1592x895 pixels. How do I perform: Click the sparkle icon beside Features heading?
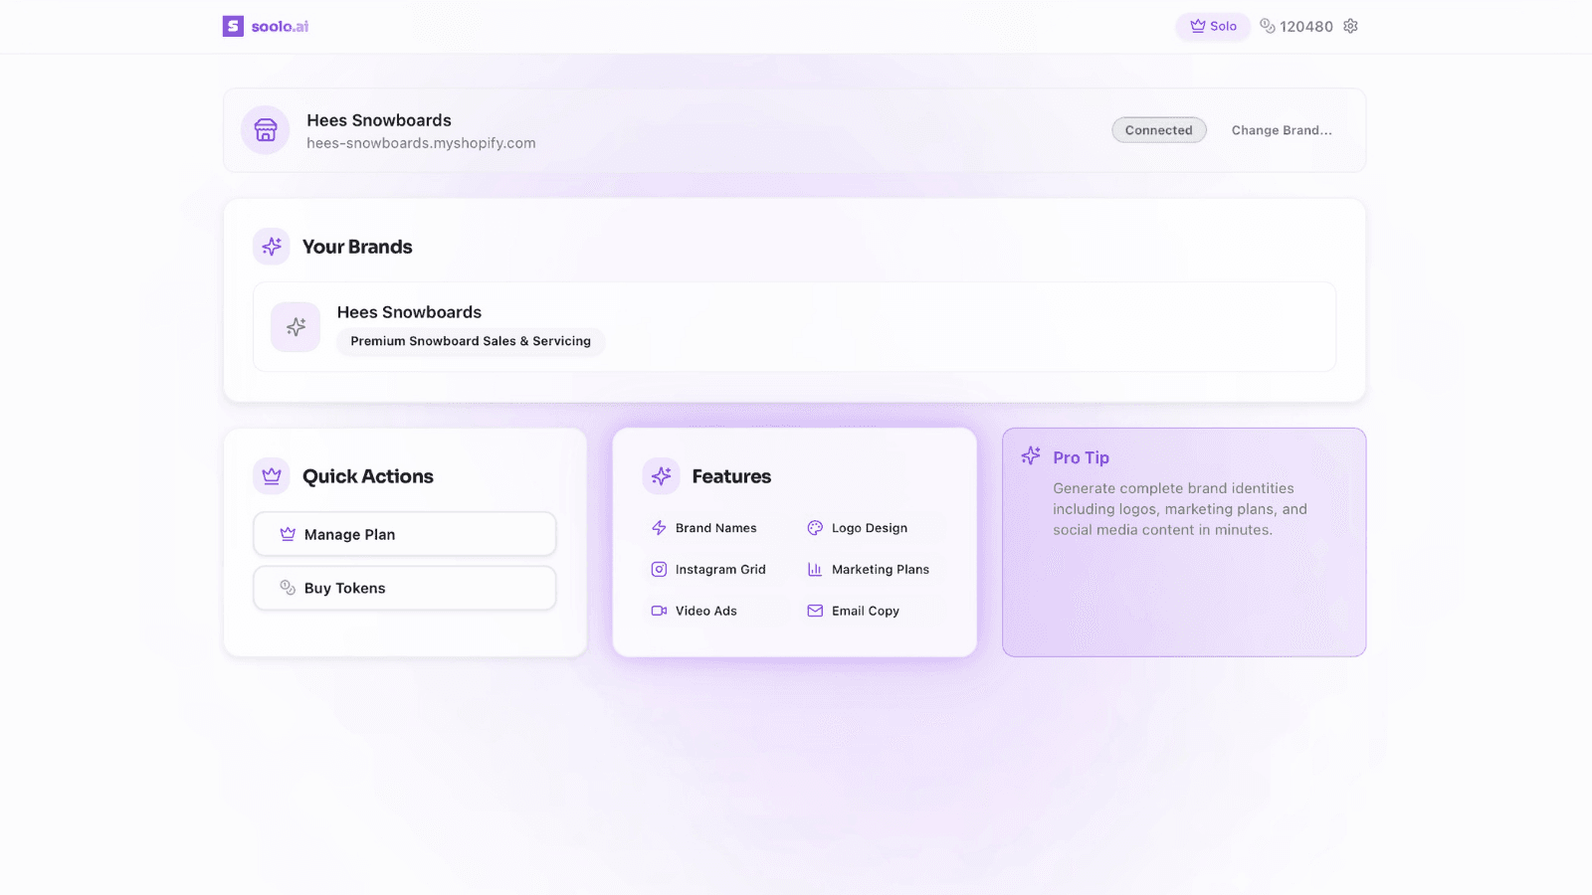pos(662,476)
